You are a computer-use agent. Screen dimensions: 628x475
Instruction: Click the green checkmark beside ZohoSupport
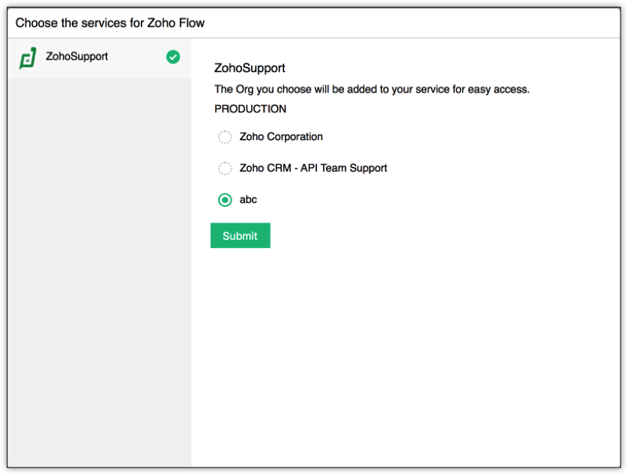click(173, 57)
